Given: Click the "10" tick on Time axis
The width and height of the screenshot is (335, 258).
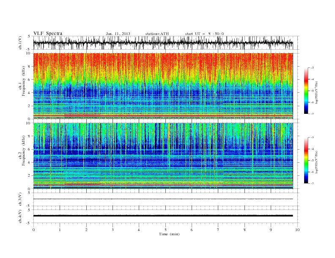Looking at the screenshot, I should tap(297, 230).
